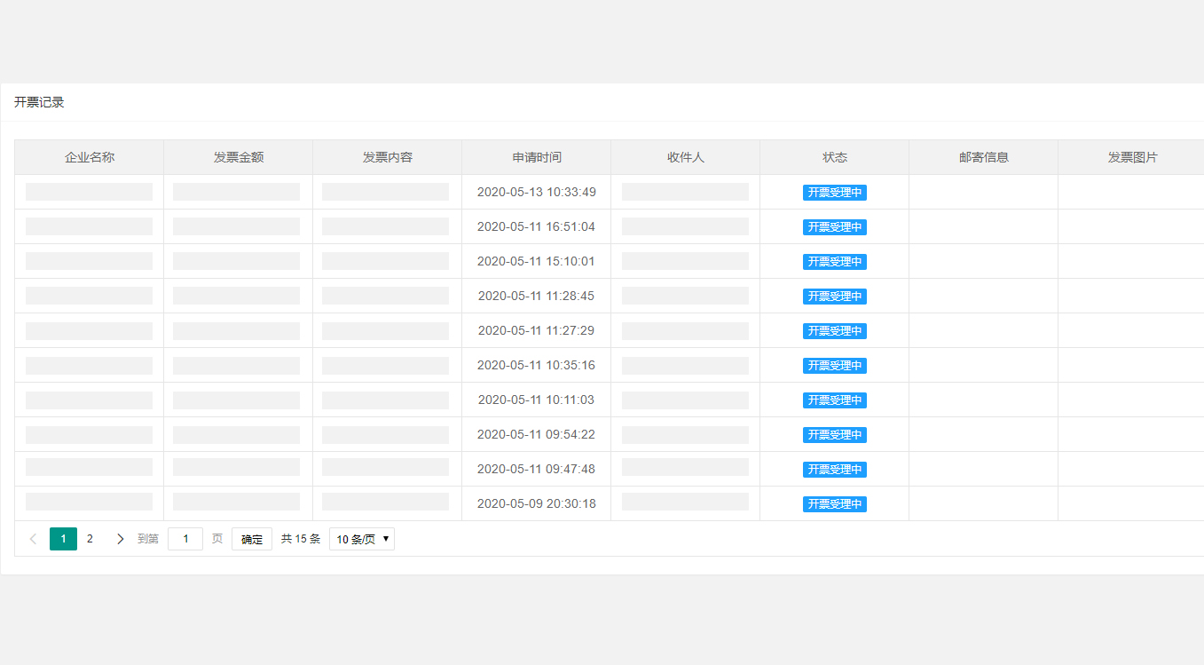Image resolution: width=1204 pixels, height=665 pixels.
Task: Open the 10 条/页 page size dropdown
Action: click(362, 539)
